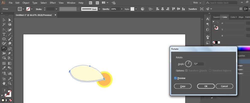Open the Object menu
Image resolution: width=250 pixels, height=103 pixels.
tap(26, 3)
